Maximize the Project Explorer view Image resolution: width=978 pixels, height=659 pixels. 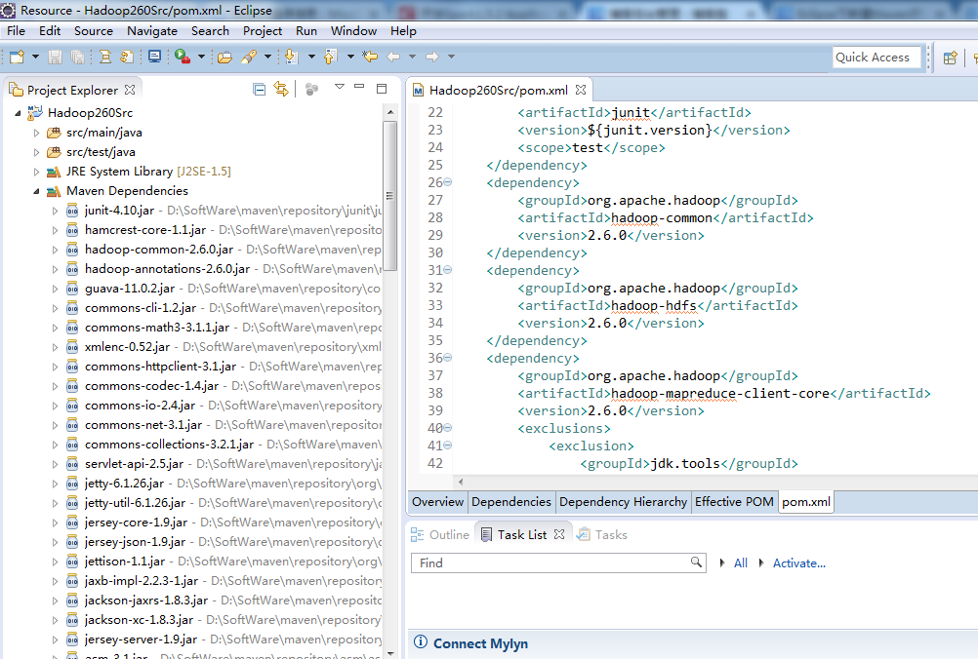[x=382, y=89]
